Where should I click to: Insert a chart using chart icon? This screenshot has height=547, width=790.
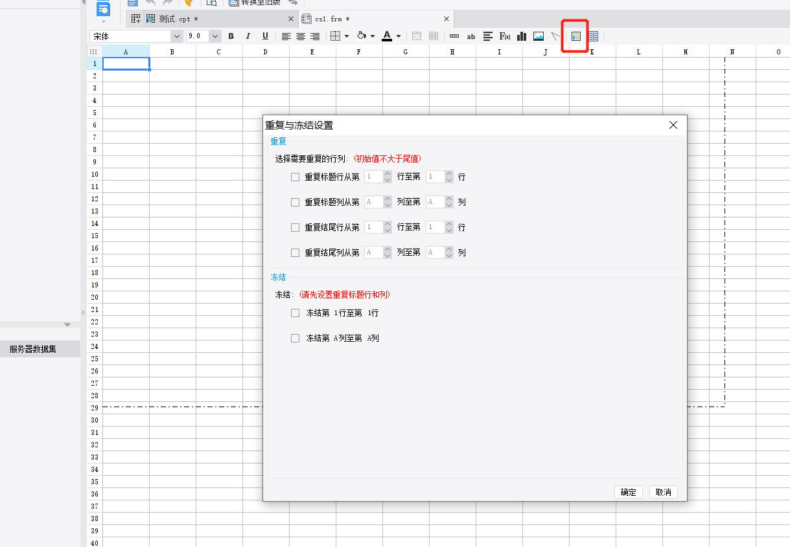click(522, 36)
